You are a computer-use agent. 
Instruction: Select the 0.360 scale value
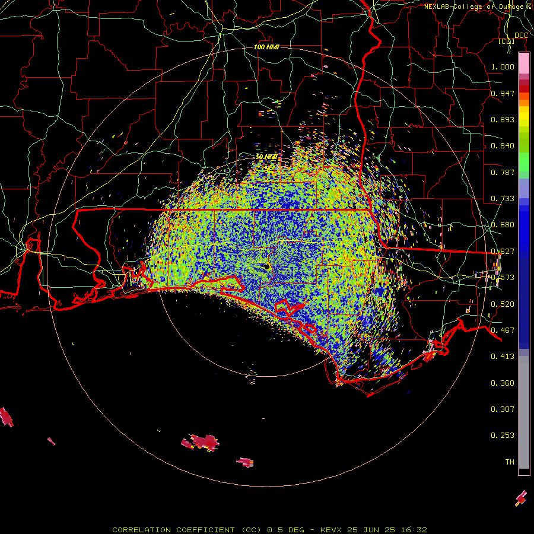pos(503,383)
